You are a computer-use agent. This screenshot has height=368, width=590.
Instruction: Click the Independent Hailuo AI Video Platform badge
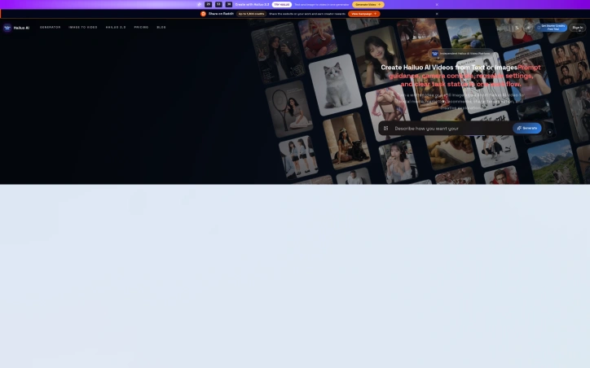pyautogui.click(x=461, y=54)
